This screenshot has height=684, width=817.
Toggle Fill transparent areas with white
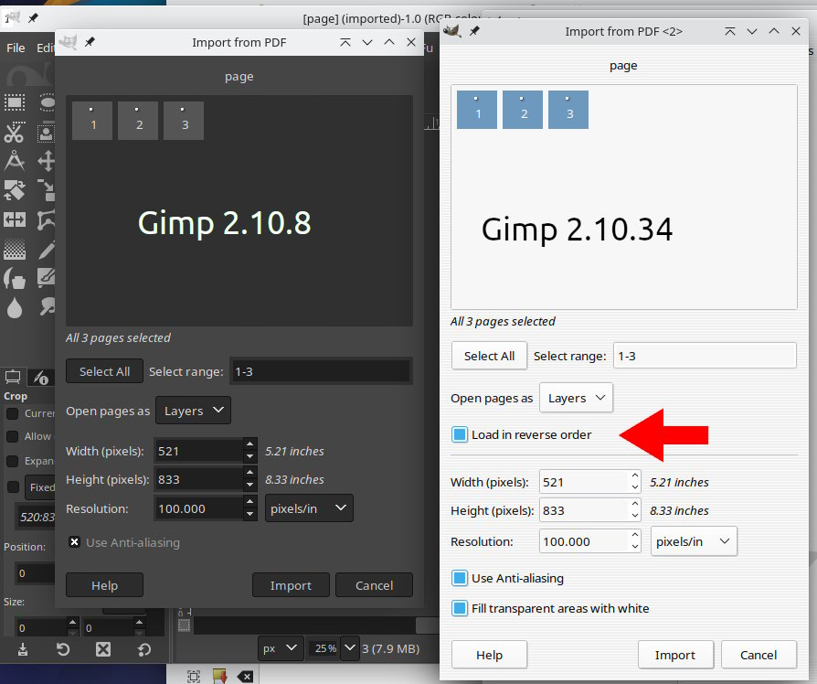click(x=460, y=608)
